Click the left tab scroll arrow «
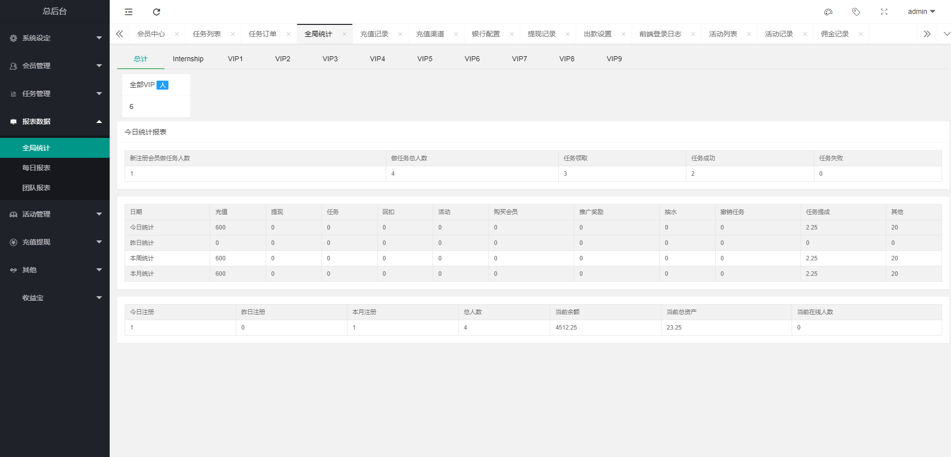Image resolution: width=951 pixels, height=457 pixels. (x=120, y=34)
